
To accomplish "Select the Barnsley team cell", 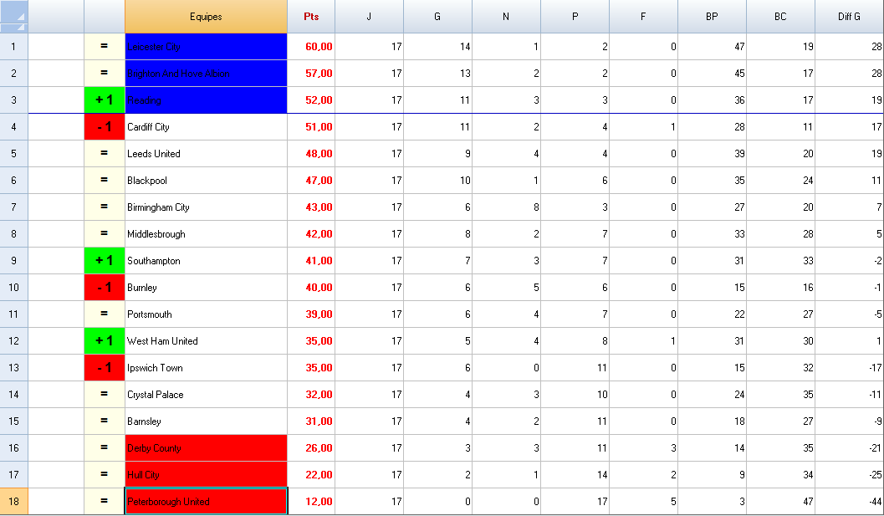I will point(206,421).
